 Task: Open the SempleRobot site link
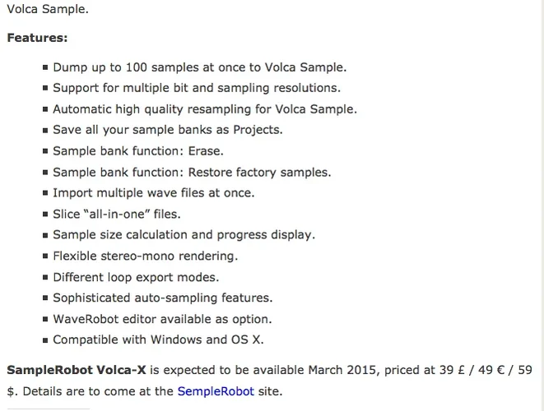click(216, 391)
